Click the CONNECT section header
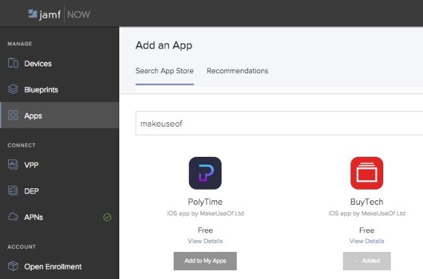Screen dimensions: 423x279 [21, 145]
